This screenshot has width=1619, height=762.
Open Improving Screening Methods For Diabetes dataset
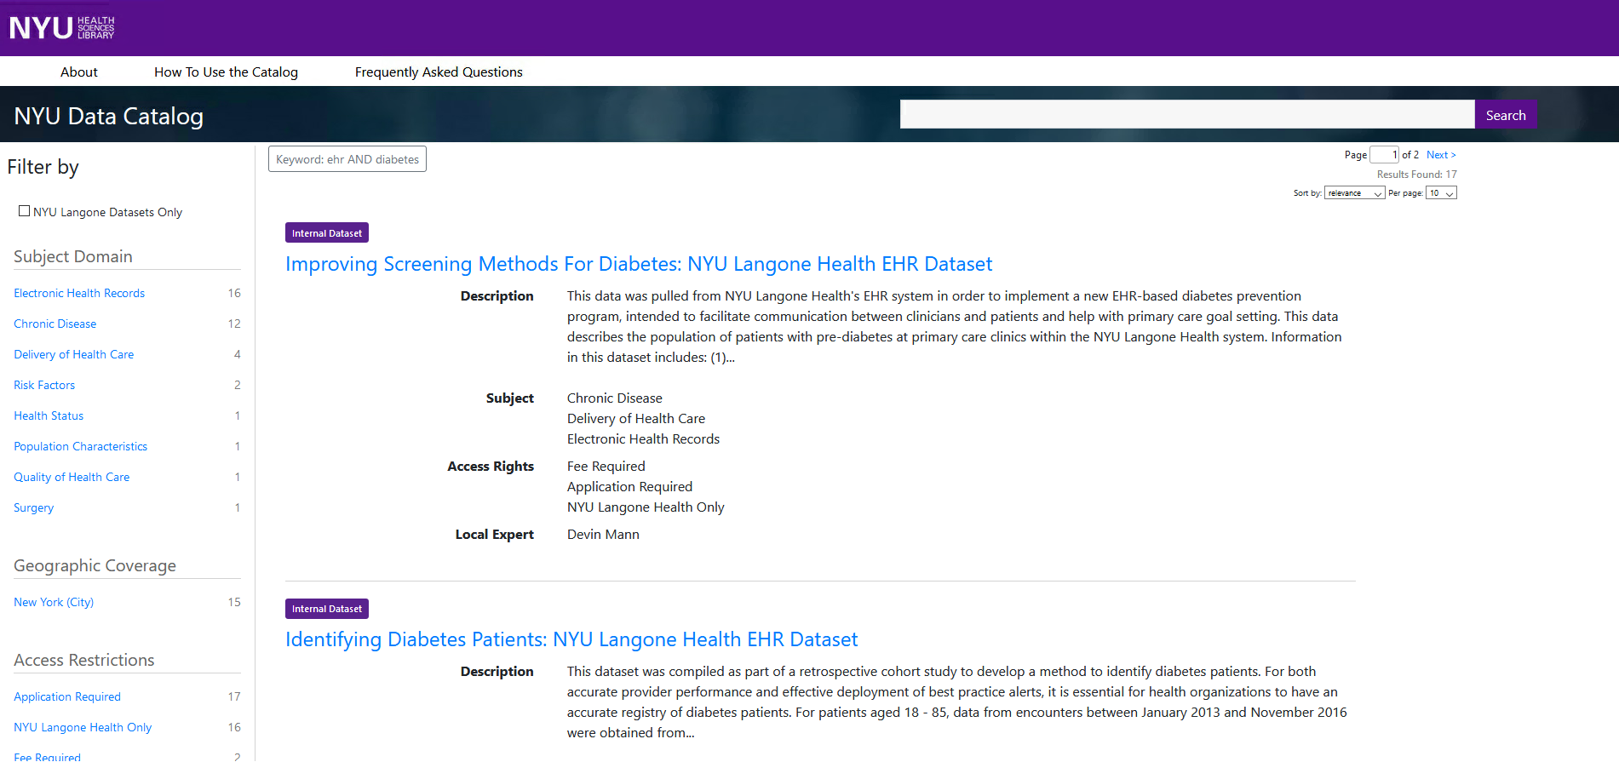point(639,264)
